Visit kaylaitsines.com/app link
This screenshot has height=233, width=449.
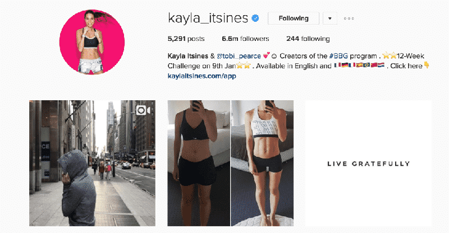tap(202, 76)
